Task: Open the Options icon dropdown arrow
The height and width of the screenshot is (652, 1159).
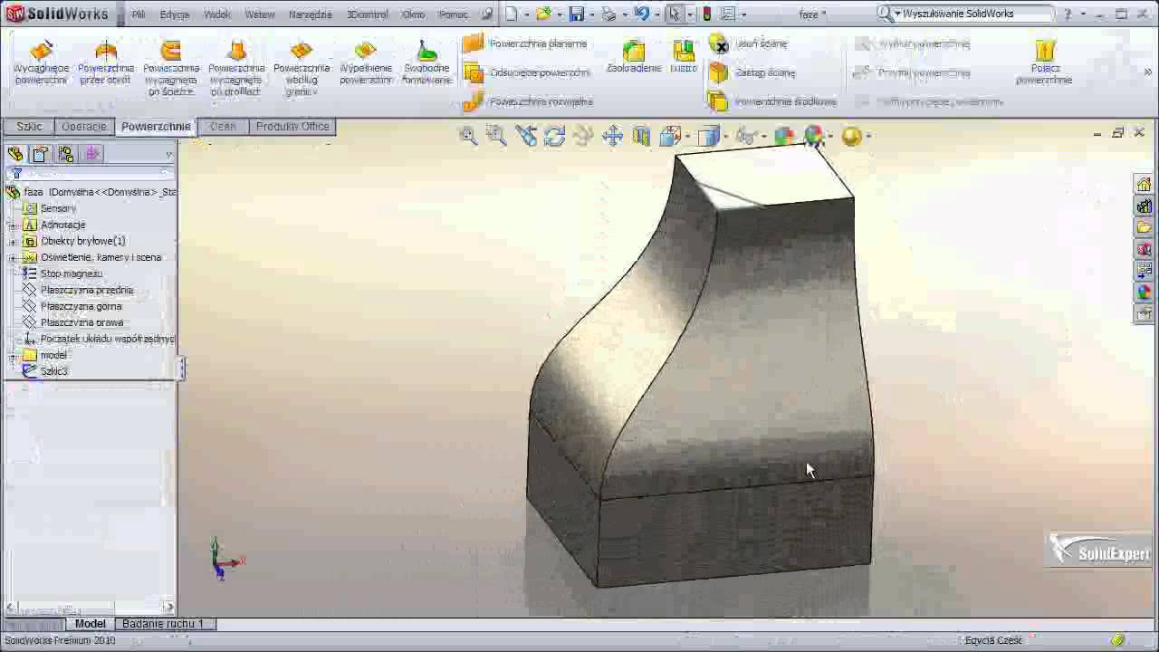Action: (x=744, y=14)
